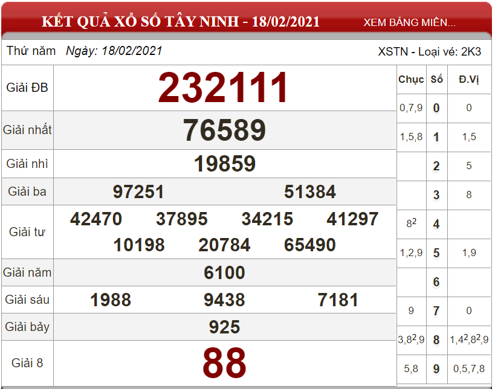Screen dimensions: 495x389
Task: Open the XEM BẢNG MIỀN link
Action: (409, 22)
